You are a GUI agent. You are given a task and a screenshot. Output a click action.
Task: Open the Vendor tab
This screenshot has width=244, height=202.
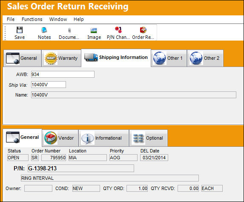pyautogui.click(x=60, y=138)
